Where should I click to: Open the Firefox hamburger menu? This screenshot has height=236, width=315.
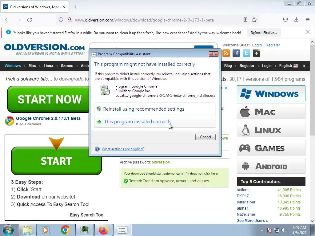tap(308, 20)
